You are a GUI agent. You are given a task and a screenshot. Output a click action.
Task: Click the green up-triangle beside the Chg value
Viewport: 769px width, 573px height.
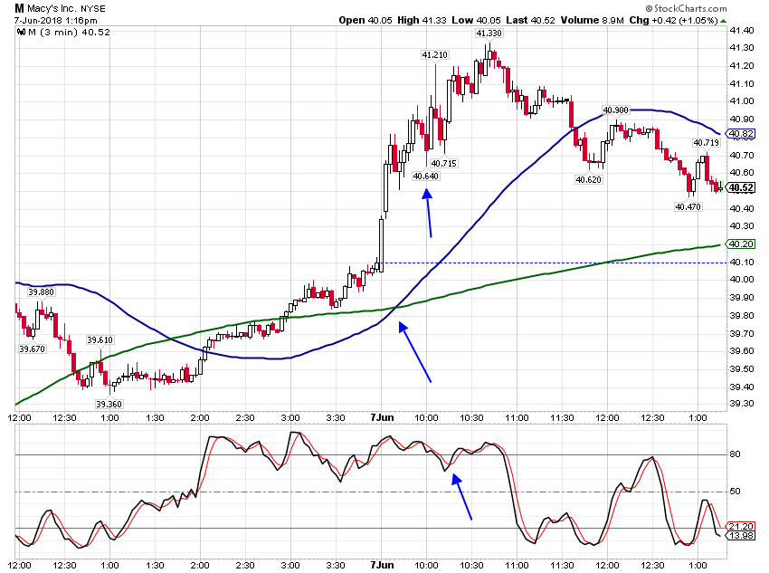(723, 21)
